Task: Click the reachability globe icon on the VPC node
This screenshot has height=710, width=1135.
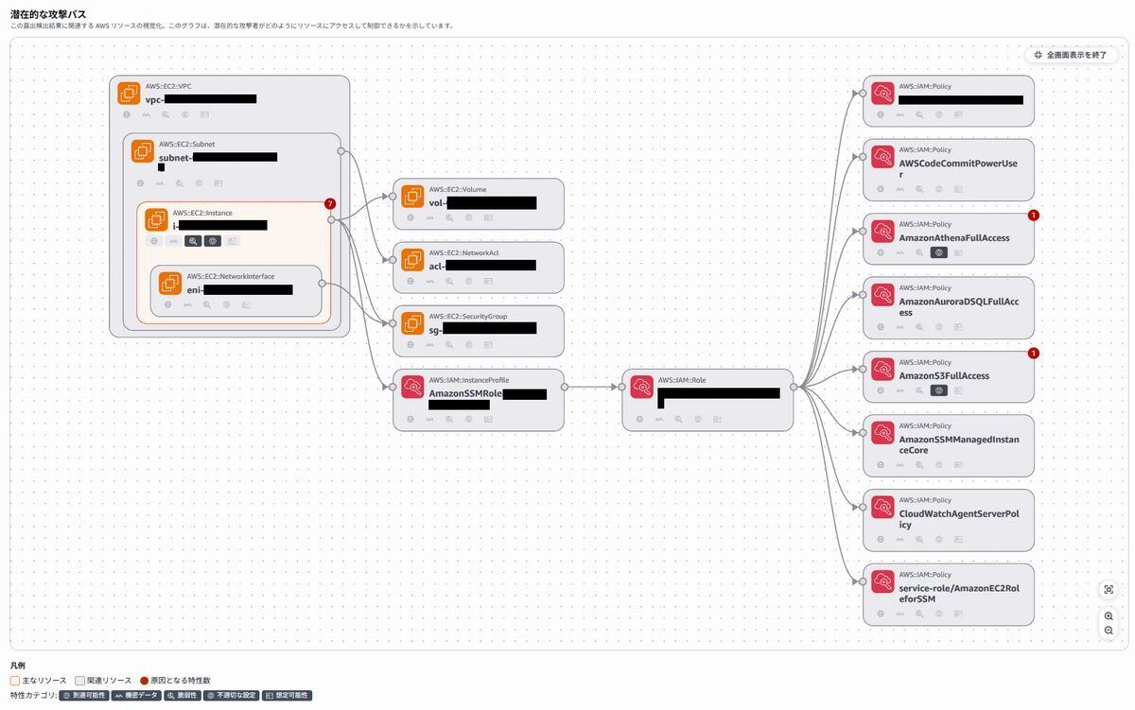Action: [x=127, y=114]
